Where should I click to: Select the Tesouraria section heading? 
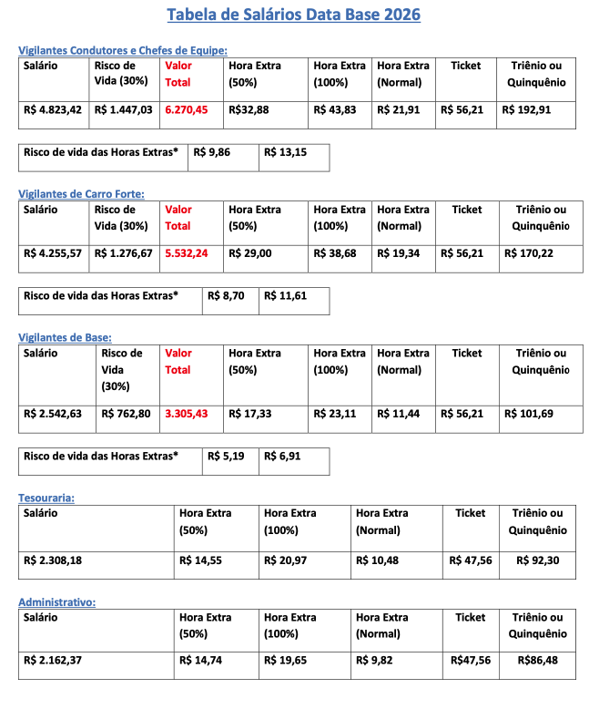46,498
